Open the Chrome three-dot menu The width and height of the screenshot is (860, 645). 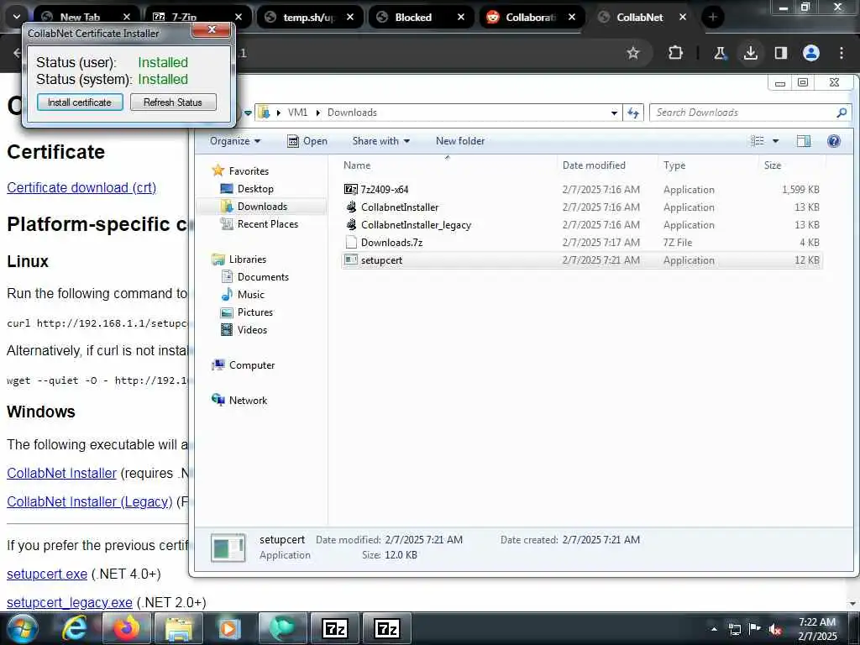pos(842,53)
